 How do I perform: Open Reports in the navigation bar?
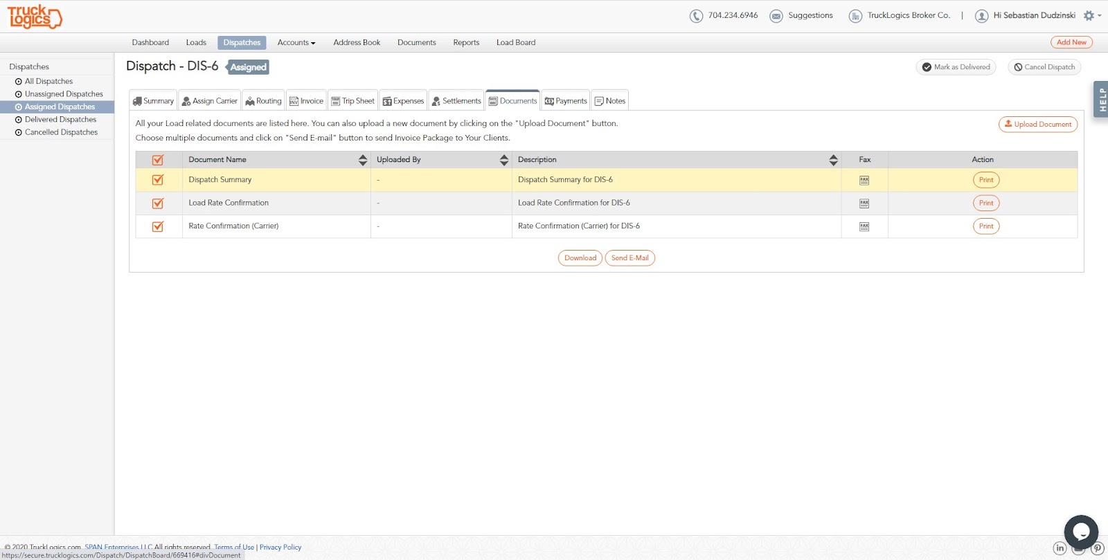tap(466, 43)
